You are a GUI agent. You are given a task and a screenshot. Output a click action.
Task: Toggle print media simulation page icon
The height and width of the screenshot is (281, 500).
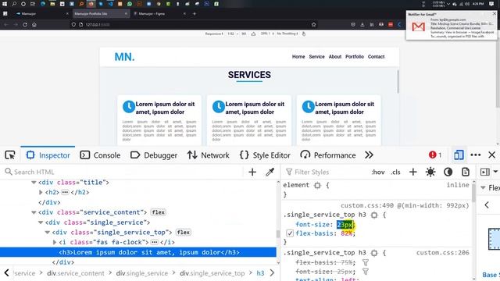click(x=466, y=172)
